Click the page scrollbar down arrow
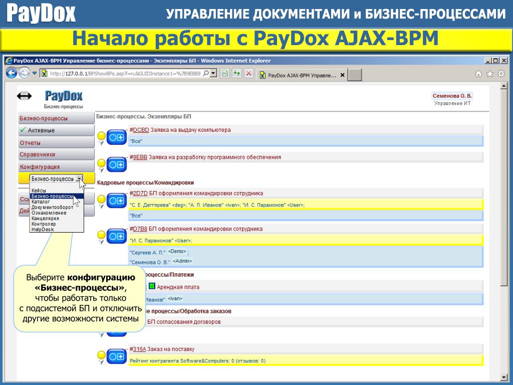513x385 pixels. [504, 377]
